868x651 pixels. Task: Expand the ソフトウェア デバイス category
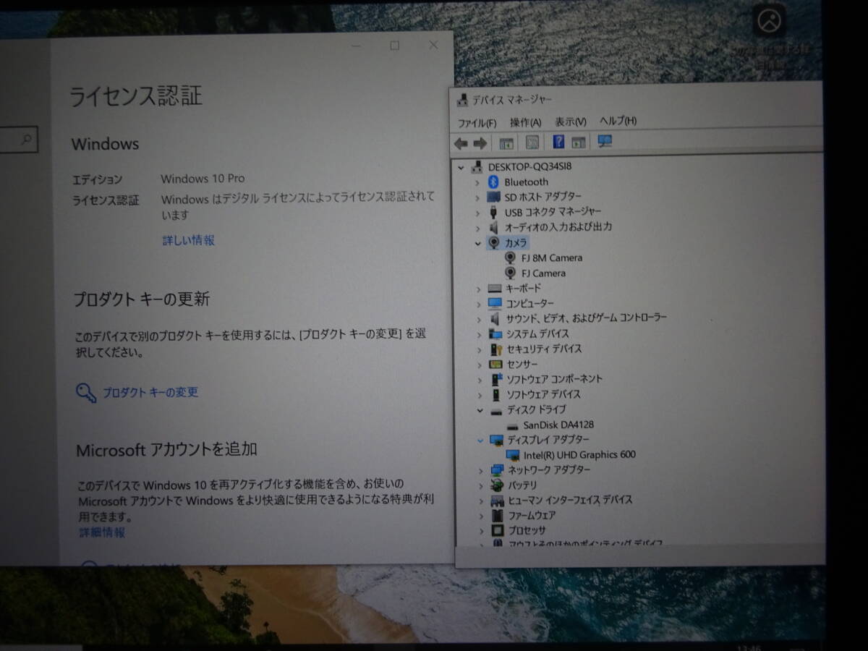coord(479,394)
